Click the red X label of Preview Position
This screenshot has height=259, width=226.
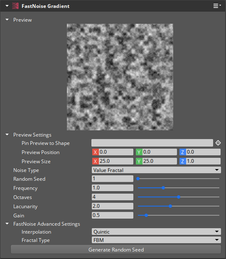point(96,152)
